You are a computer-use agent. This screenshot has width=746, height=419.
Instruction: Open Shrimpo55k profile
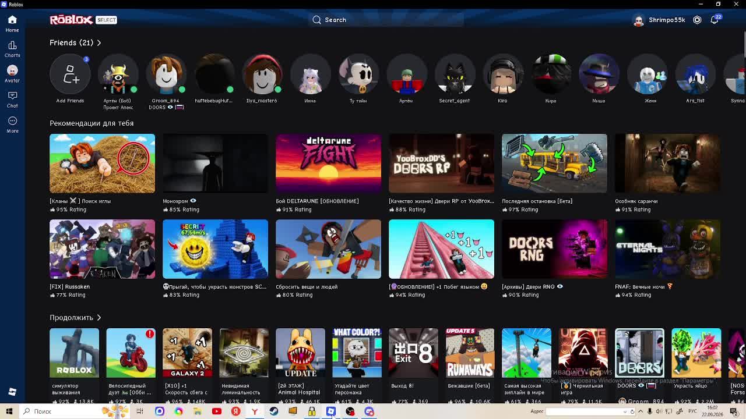coord(659,20)
